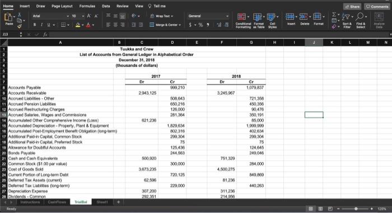
Task: Select the Format Painter brush
Action: click(x=19, y=26)
